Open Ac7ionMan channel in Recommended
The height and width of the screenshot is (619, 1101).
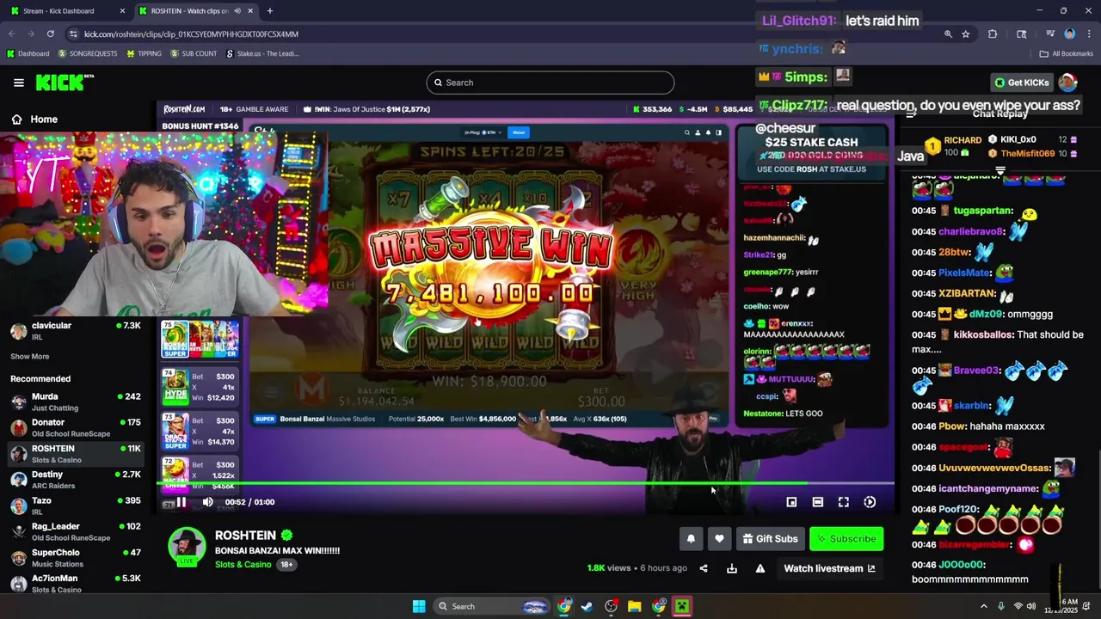coord(76,583)
